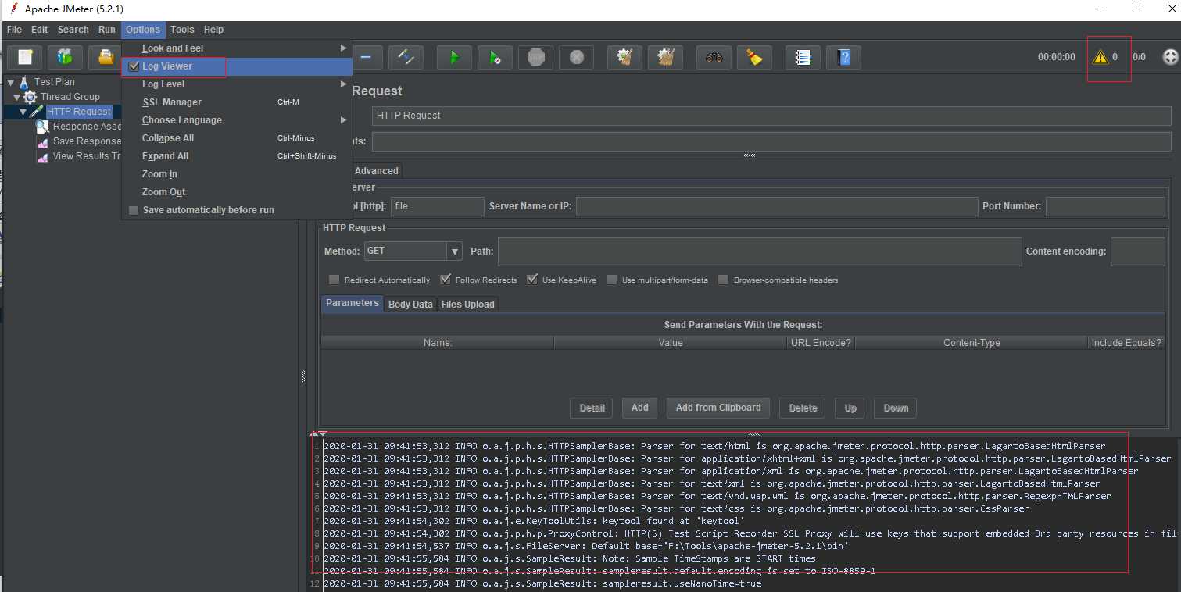Open the Templates toolbar icon

tap(65, 57)
